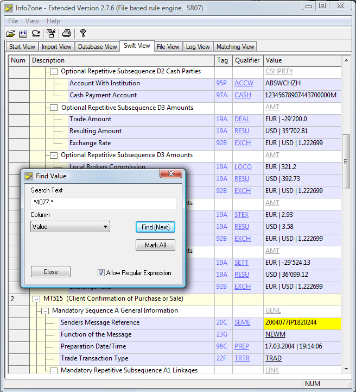
Task: Collapse Optional Repetitive Subsequence D2 Cash Parties
Action: click(x=54, y=72)
